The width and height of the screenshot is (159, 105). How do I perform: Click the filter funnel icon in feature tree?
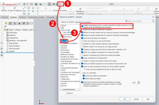click(5, 27)
